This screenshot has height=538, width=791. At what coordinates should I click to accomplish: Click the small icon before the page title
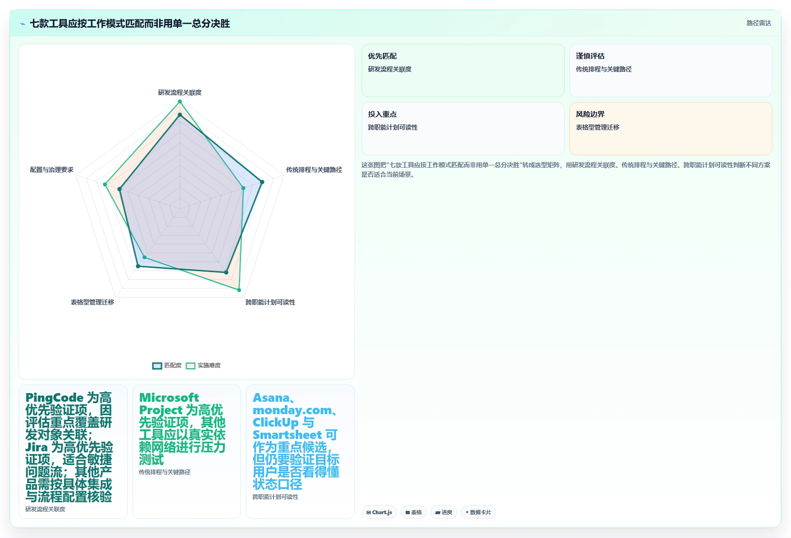(22, 24)
